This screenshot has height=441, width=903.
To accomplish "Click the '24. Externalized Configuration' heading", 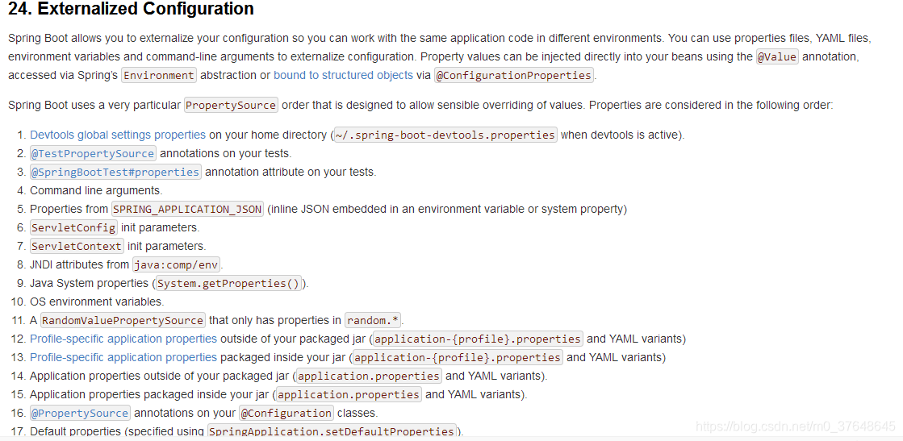I will (x=131, y=9).
